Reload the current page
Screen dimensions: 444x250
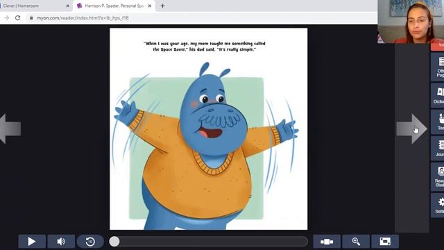17,18
